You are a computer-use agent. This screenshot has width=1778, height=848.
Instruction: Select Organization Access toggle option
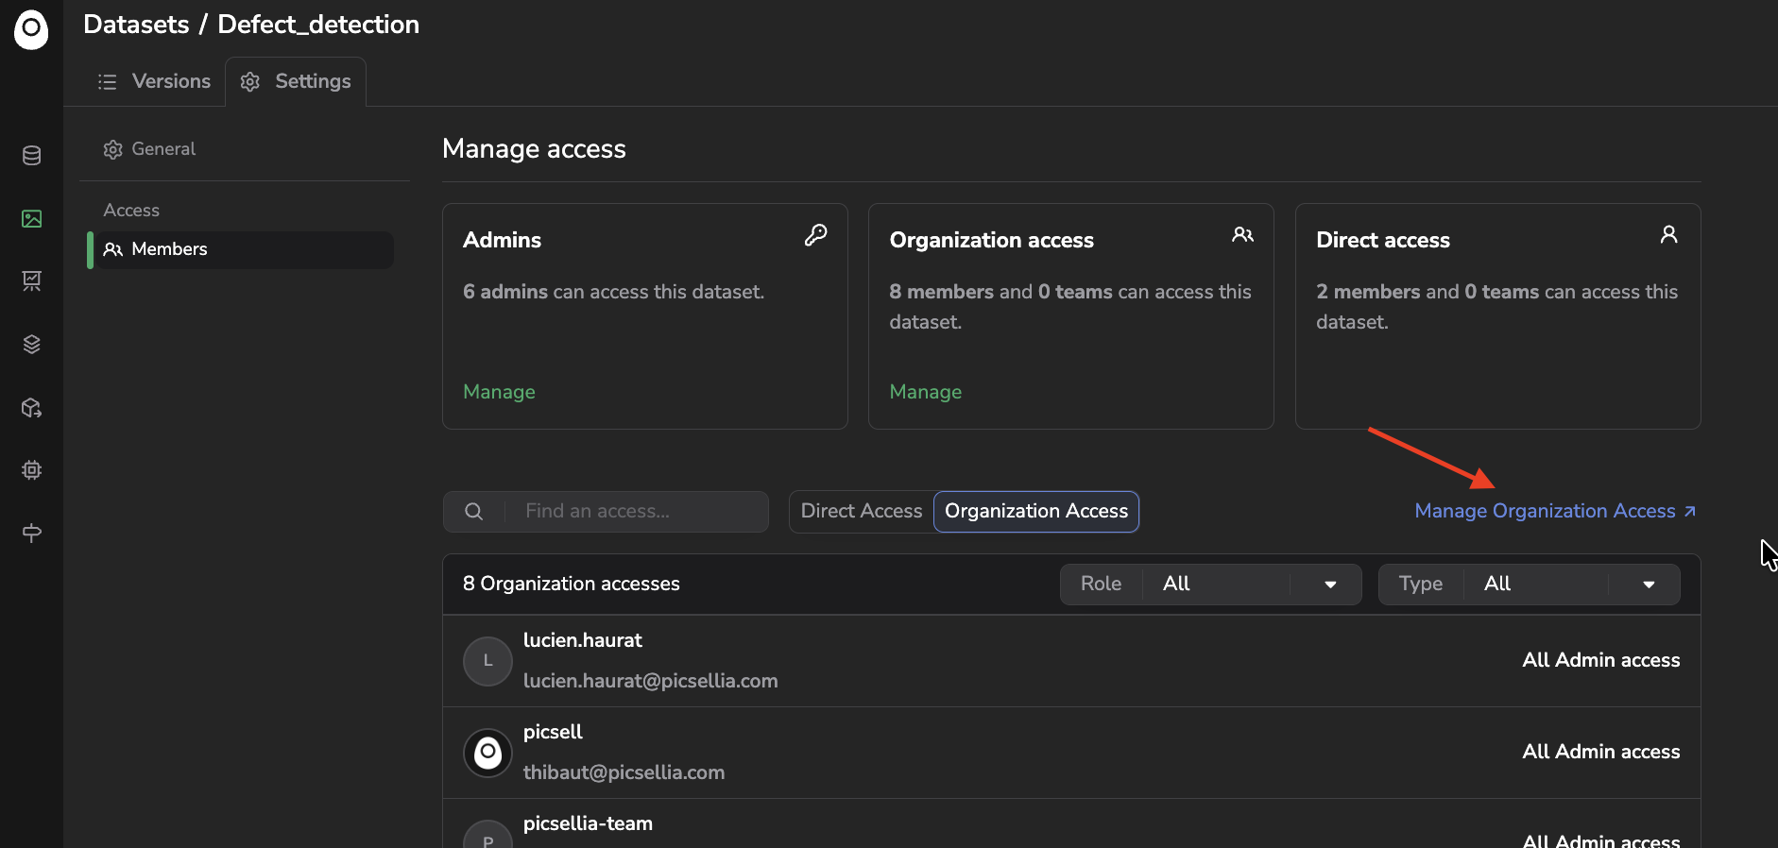click(x=1035, y=511)
